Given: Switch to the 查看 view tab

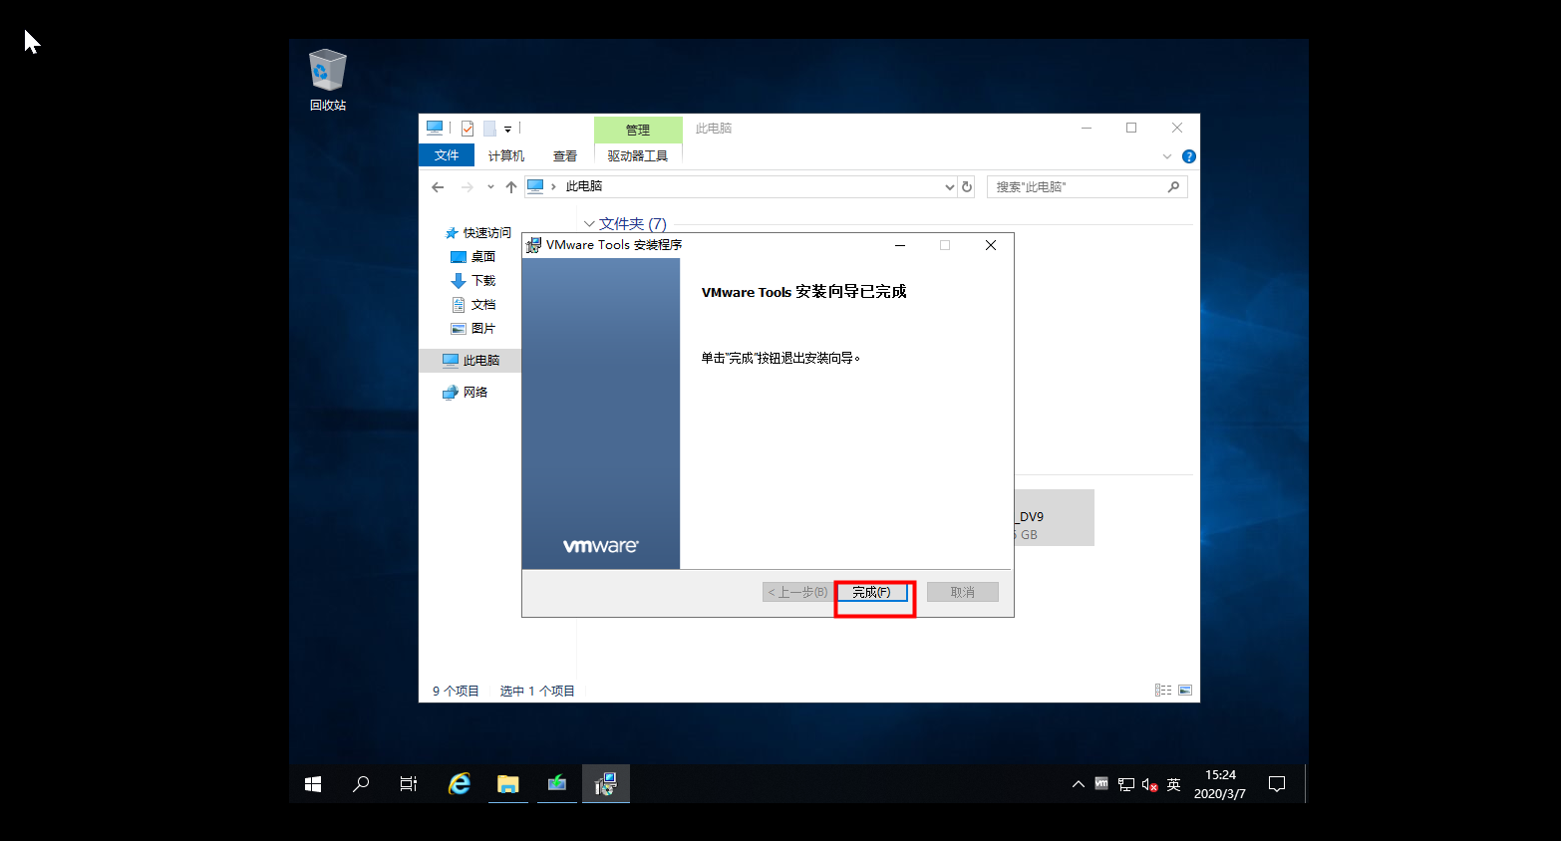Looking at the screenshot, I should [x=565, y=155].
